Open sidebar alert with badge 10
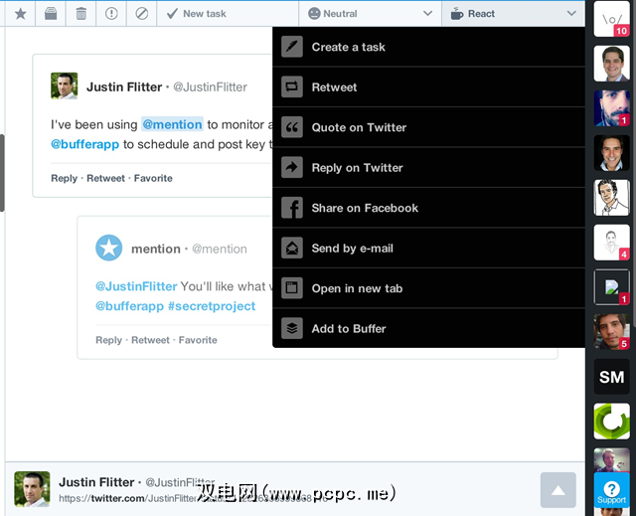Image resolution: width=636 pixels, height=516 pixels. pyautogui.click(x=612, y=19)
